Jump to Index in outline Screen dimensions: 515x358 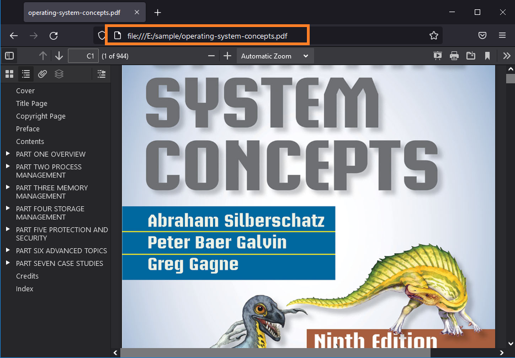[25, 289]
